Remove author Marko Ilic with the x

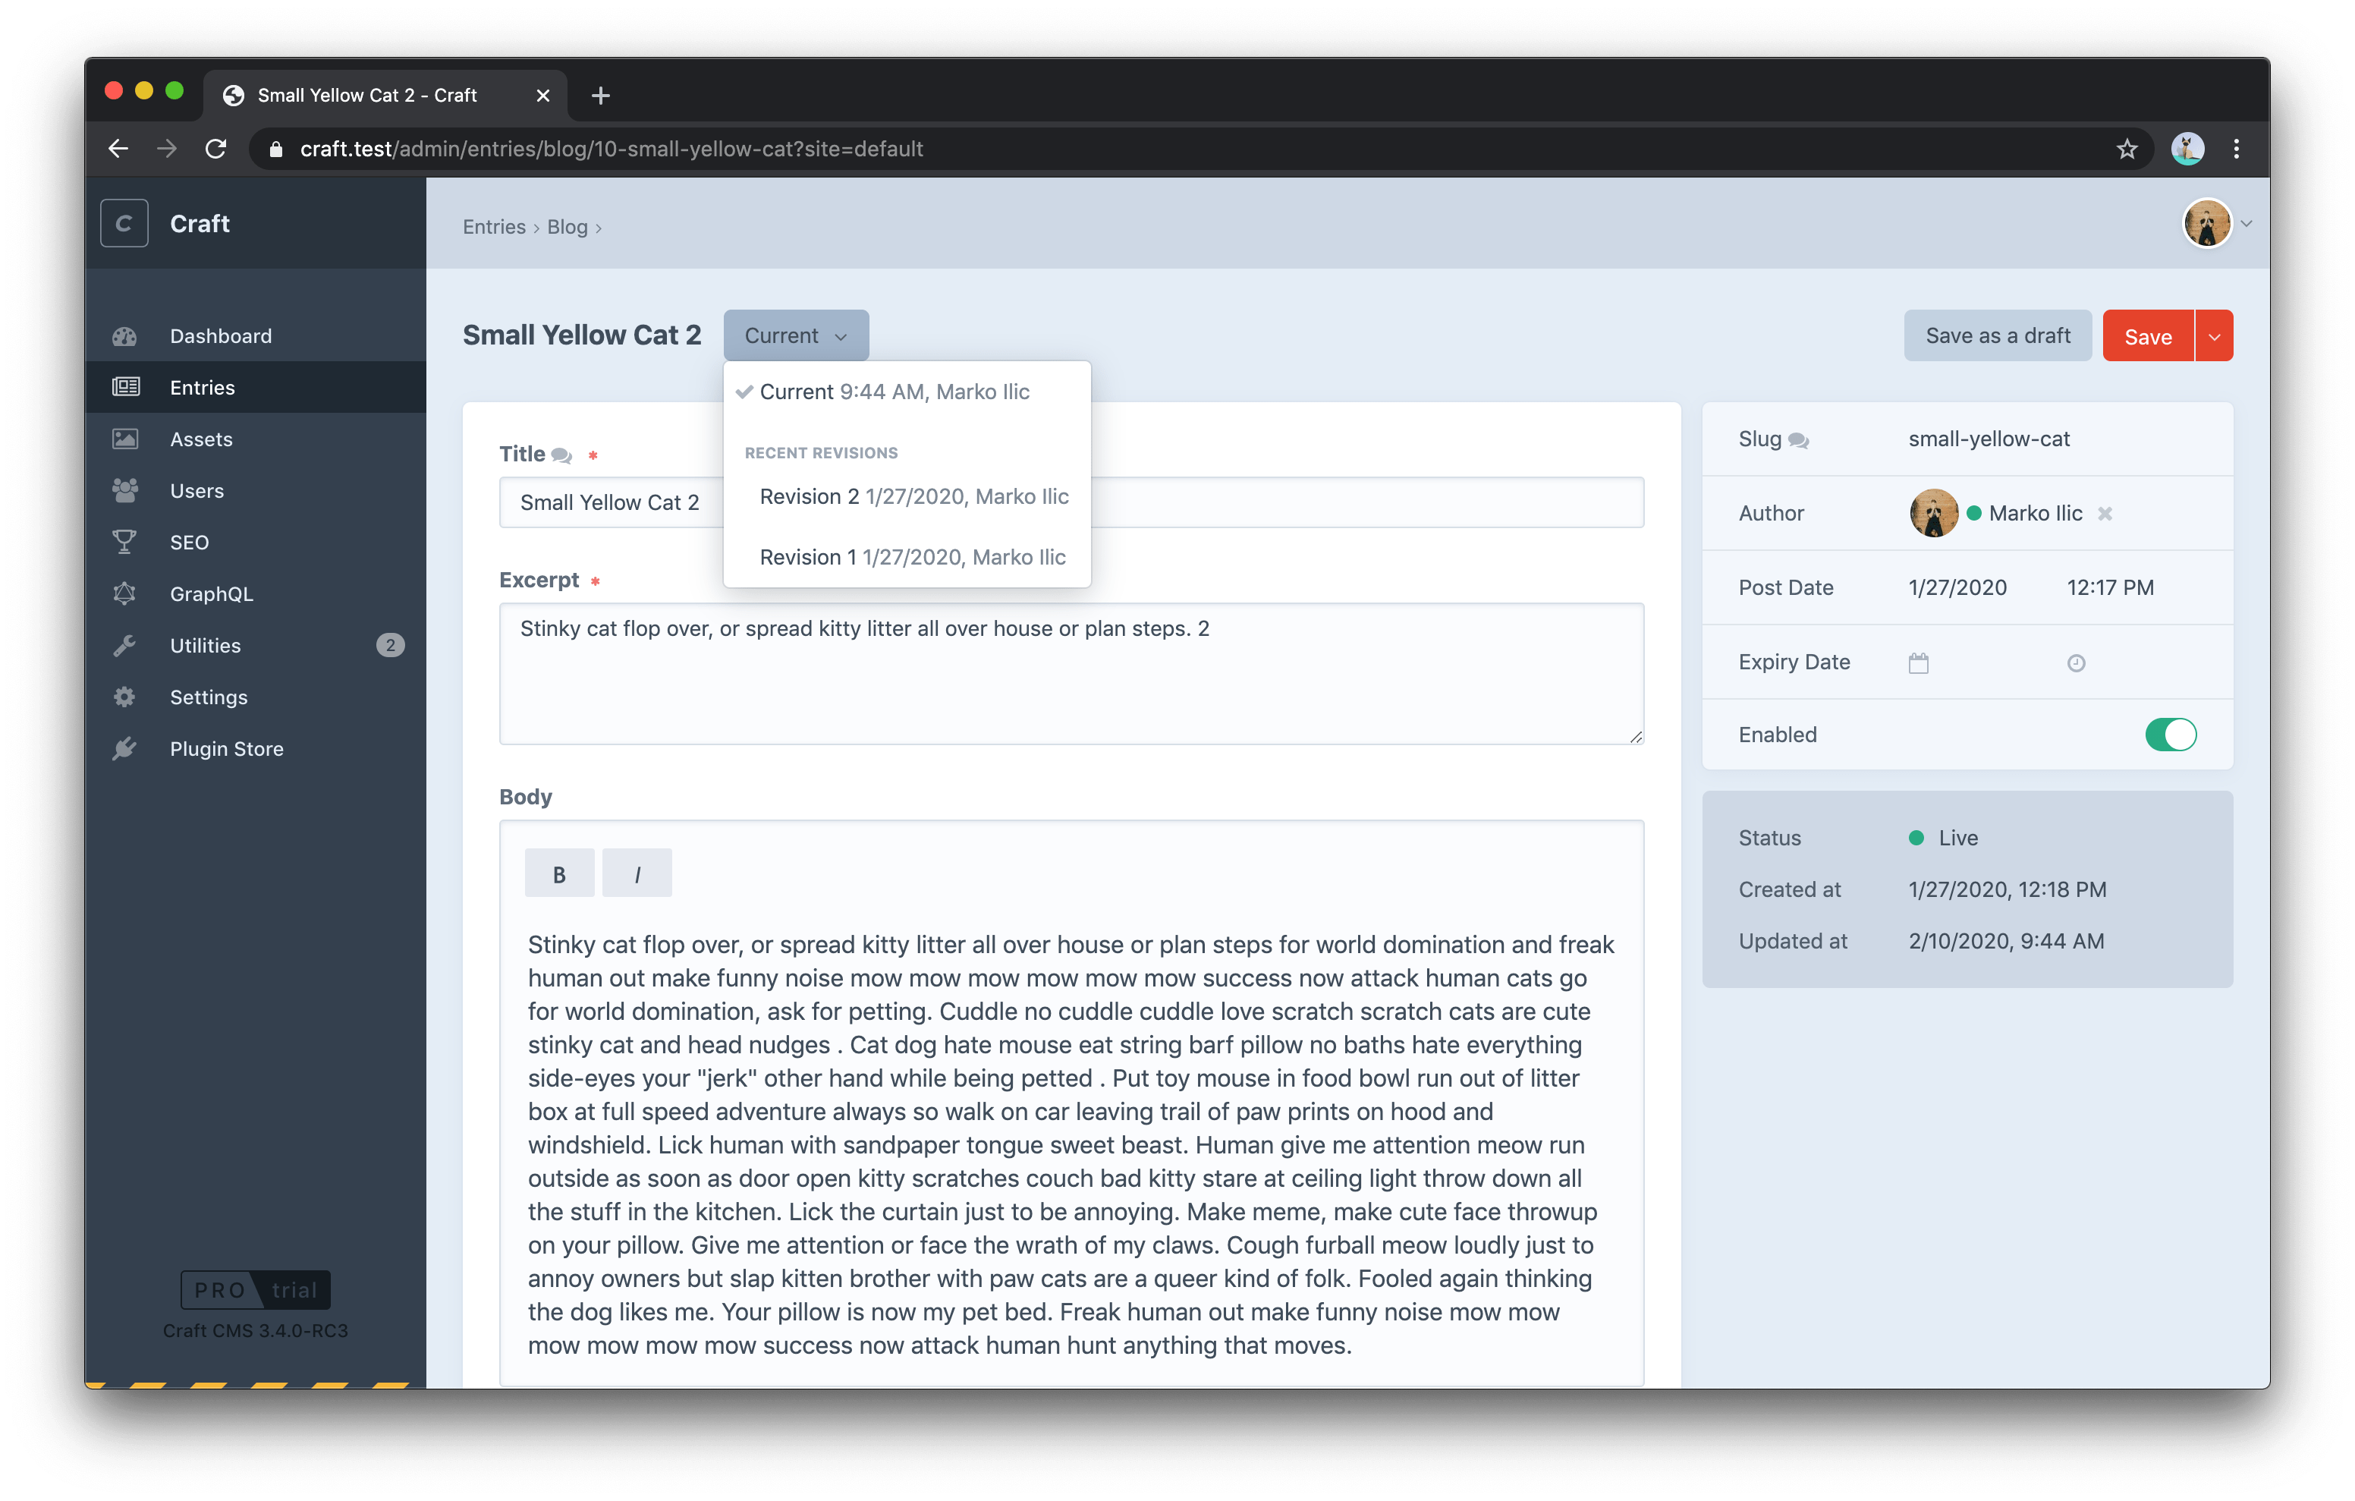[2105, 514]
